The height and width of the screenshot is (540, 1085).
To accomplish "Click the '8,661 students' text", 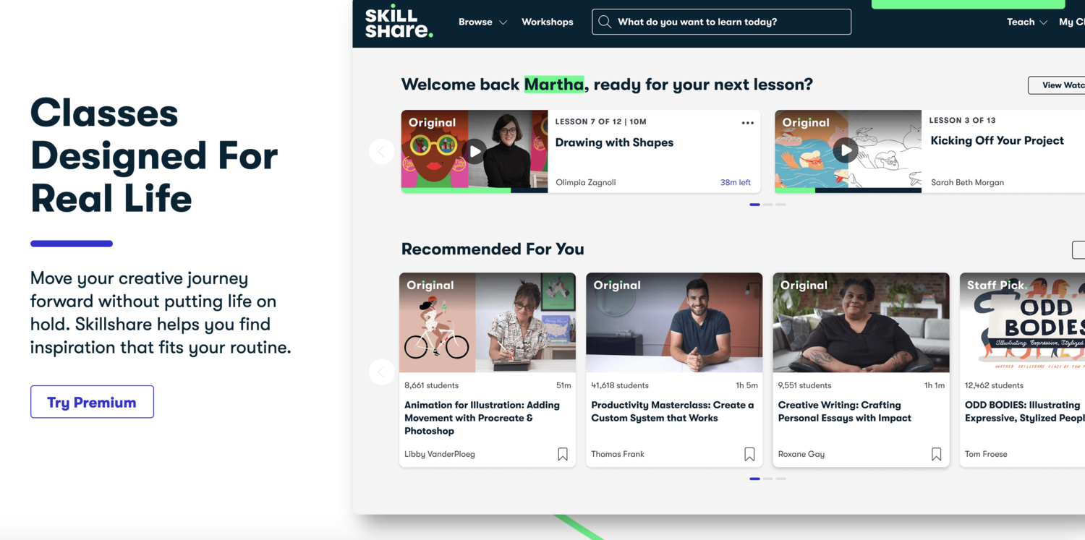I will pos(431,385).
